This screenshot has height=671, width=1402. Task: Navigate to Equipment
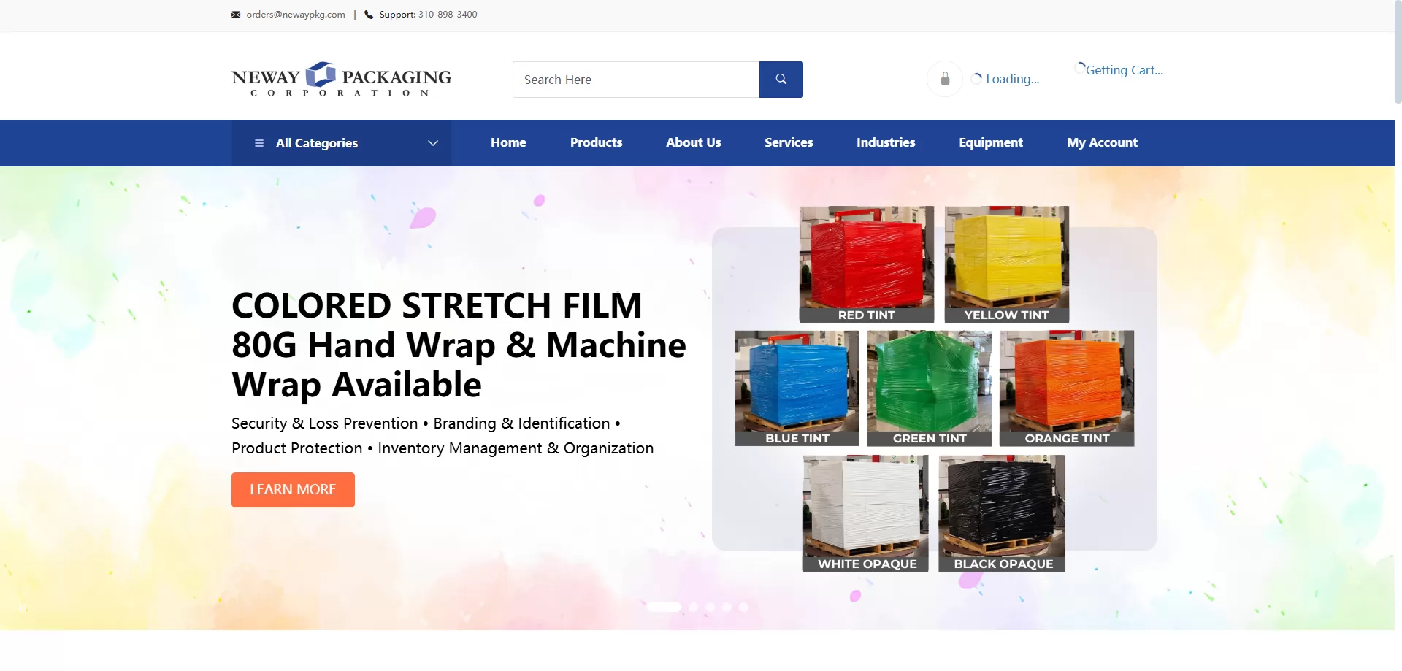coord(990,142)
